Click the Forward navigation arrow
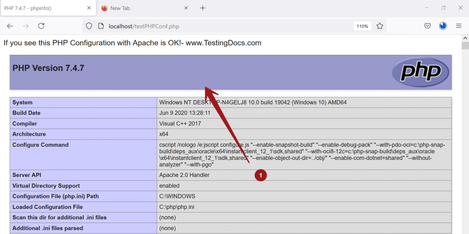 (26, 26)
